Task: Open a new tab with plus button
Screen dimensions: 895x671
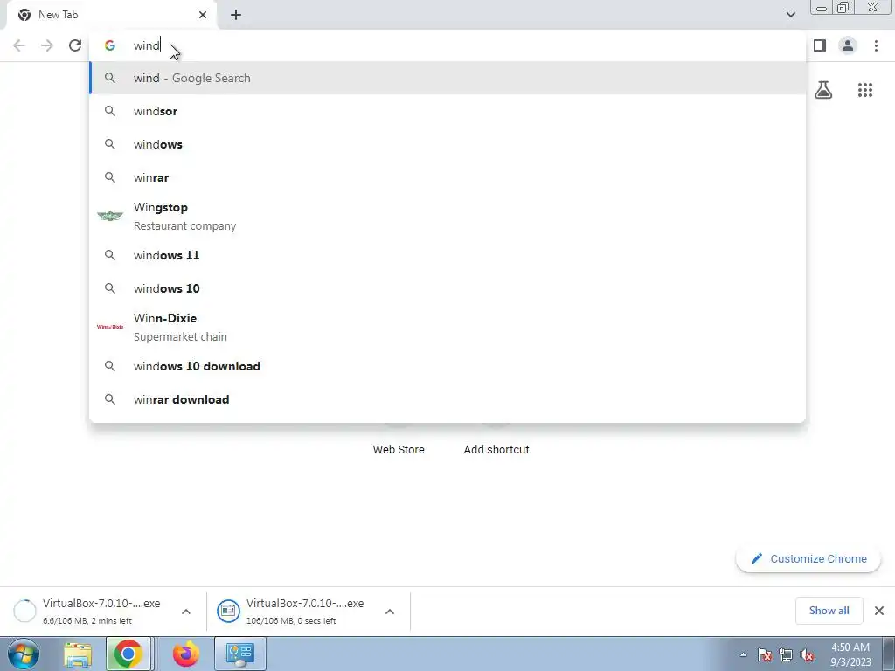Action: click(236, 15)
